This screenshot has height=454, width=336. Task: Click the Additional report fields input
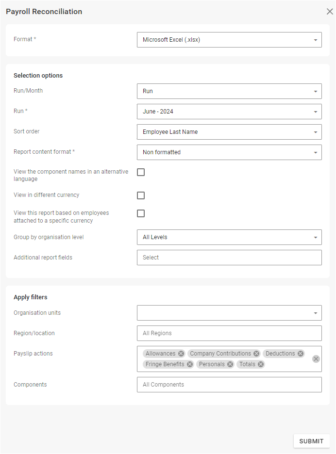click(x=229, y=258)
